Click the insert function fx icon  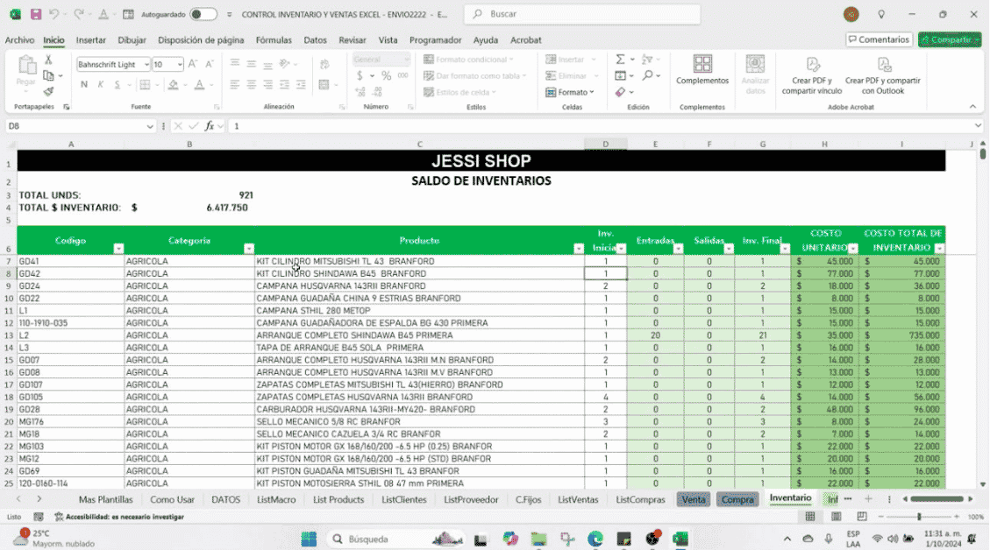click(209, 126)
